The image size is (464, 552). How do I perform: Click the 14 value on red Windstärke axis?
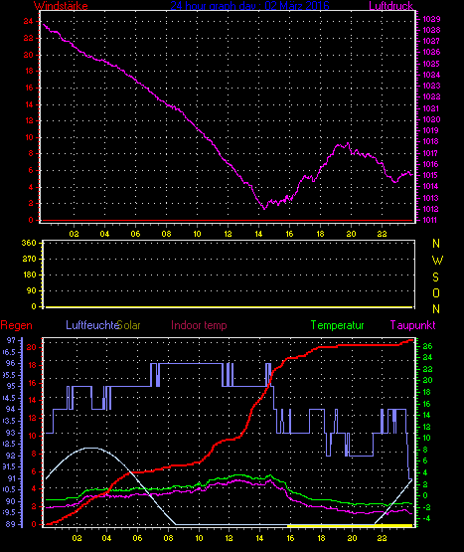pos(29,104)
